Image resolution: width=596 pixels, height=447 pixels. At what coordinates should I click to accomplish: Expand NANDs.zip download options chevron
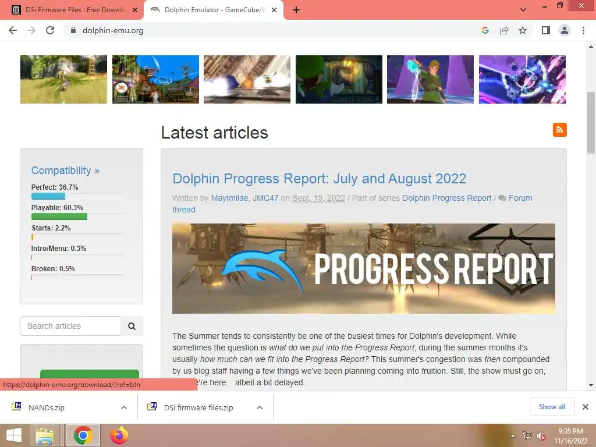(x=124, y=407)
